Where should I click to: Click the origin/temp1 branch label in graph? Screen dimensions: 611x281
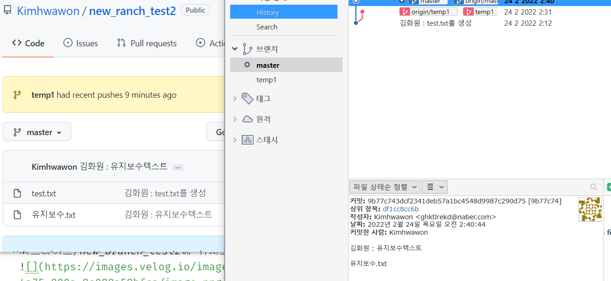(x=428, y=12)
